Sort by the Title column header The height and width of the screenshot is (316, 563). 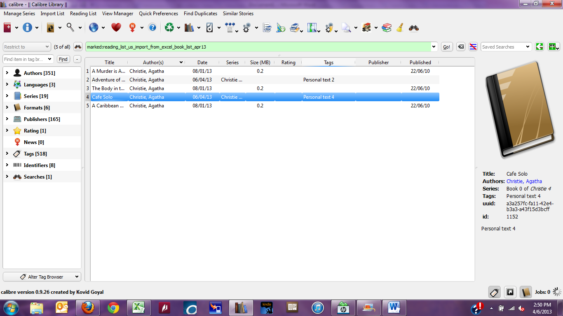tap(109, 63)
